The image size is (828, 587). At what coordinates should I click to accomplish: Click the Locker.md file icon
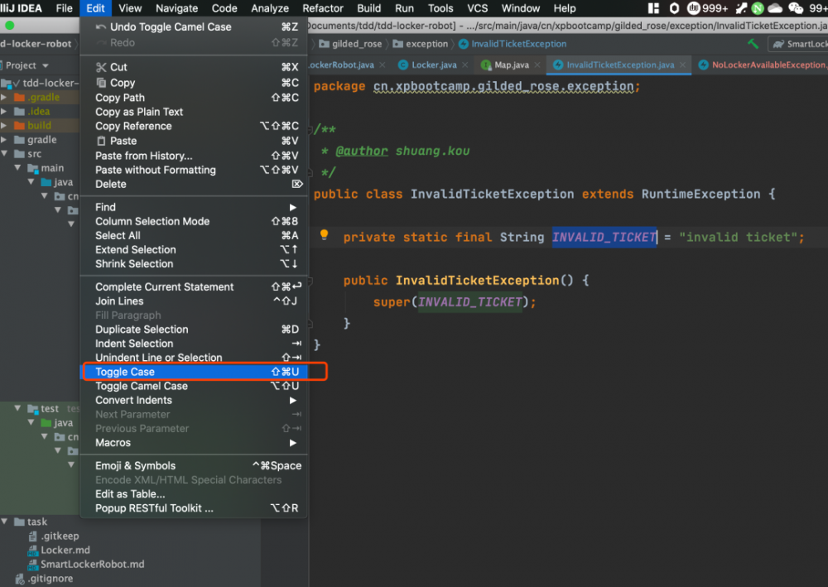pyautogui.click(x=32, y=550)
